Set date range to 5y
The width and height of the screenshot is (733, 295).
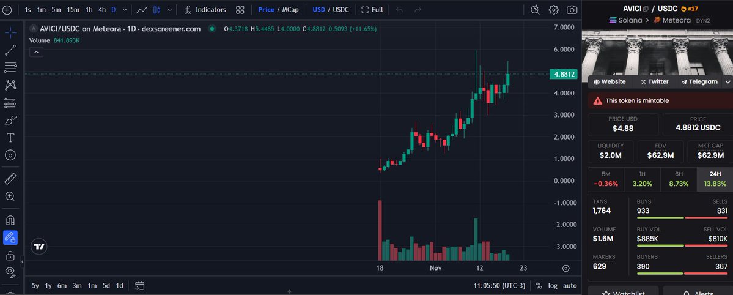pos(35,286)
